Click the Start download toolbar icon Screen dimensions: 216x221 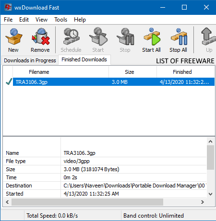(x=98, y=36)
